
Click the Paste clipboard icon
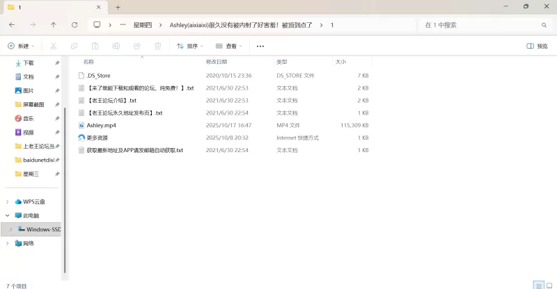tap(95, 46)
